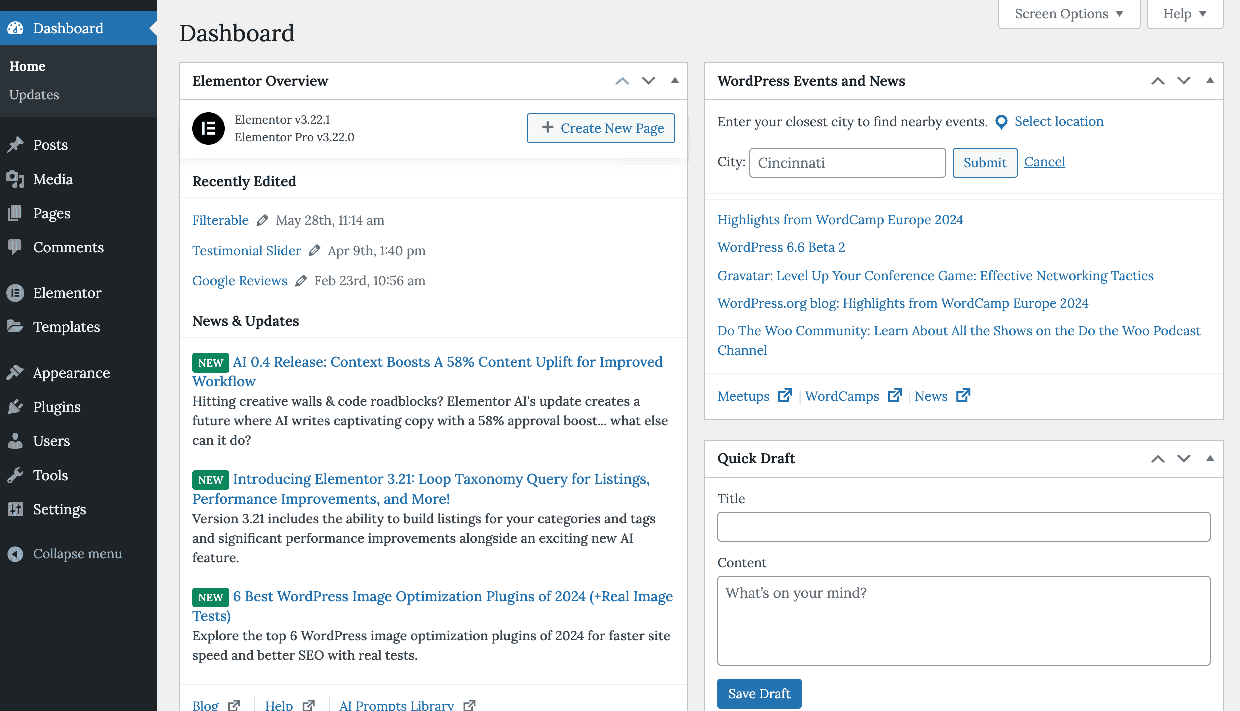
Task: Open AI 0.4 Release news article
Action: click(427, 372)
